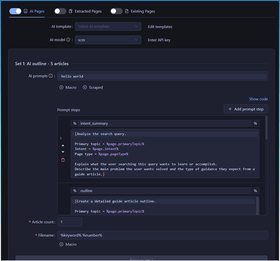Click the Prompt steps list scrollbar
Viewport: 280px width, 261px height.
point(266,128)
